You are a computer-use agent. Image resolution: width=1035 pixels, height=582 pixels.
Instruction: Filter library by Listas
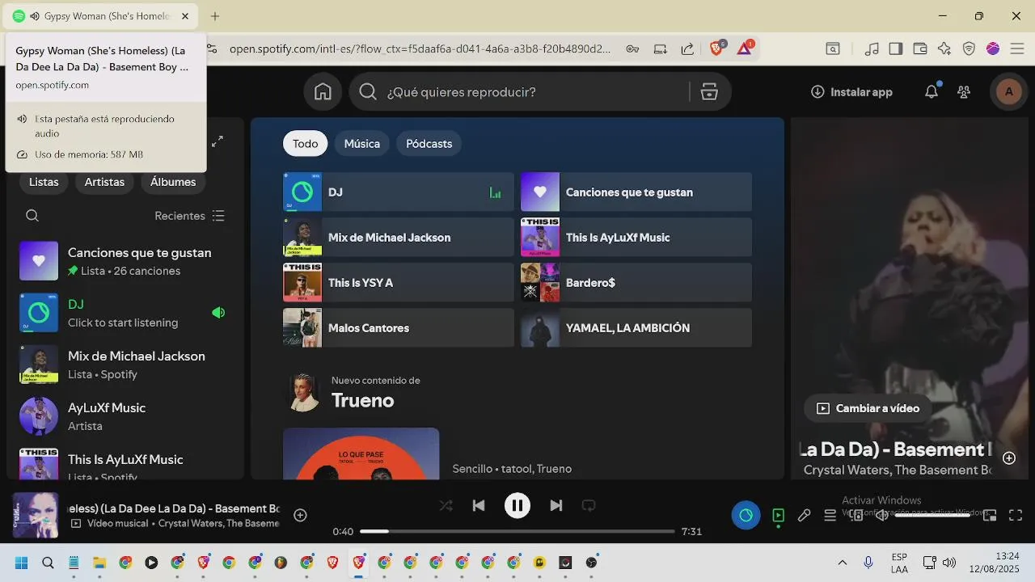pos(44,182)
